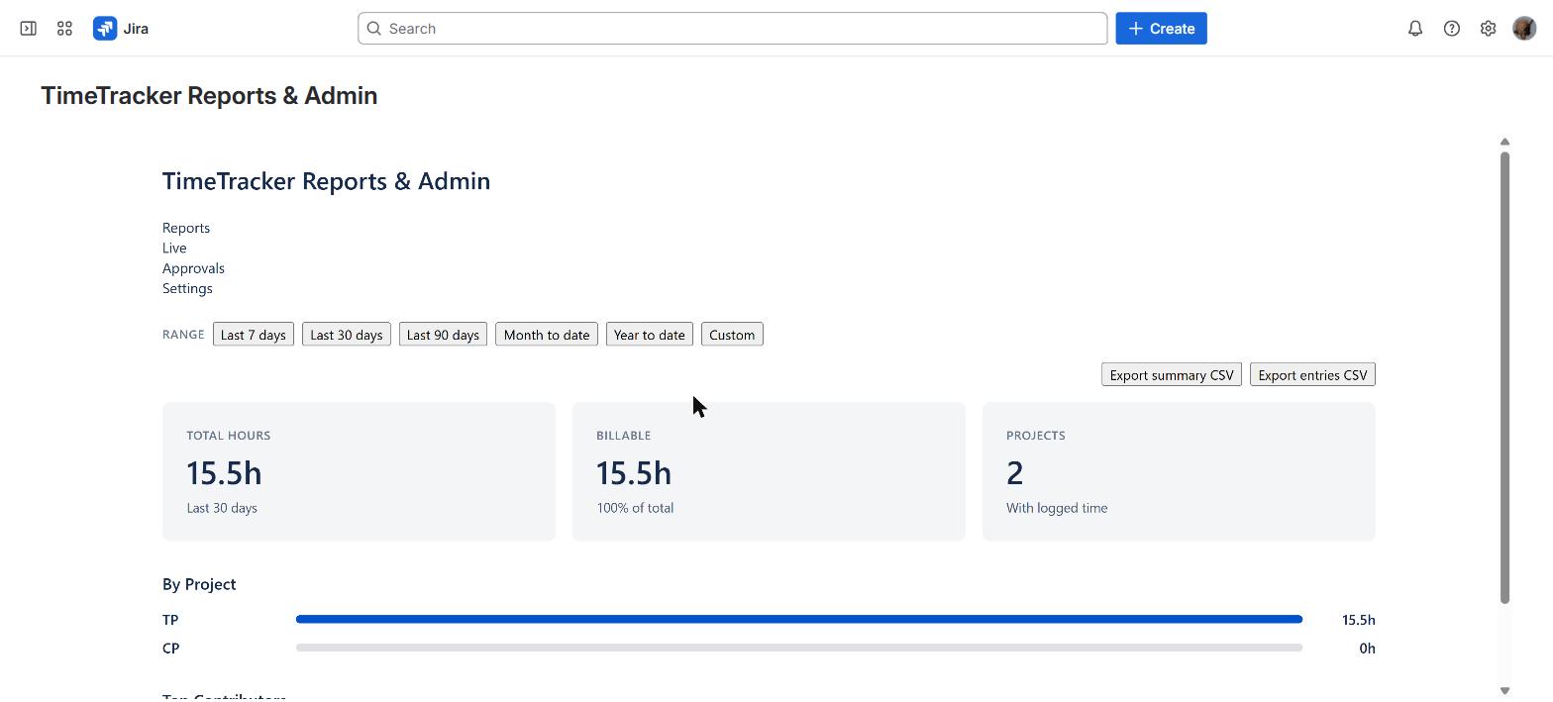Click the TP project label

click(x=170, y=620)
